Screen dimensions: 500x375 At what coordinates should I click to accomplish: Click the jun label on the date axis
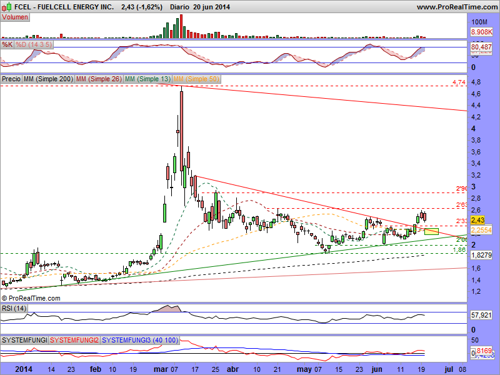[x=377, y=369]
